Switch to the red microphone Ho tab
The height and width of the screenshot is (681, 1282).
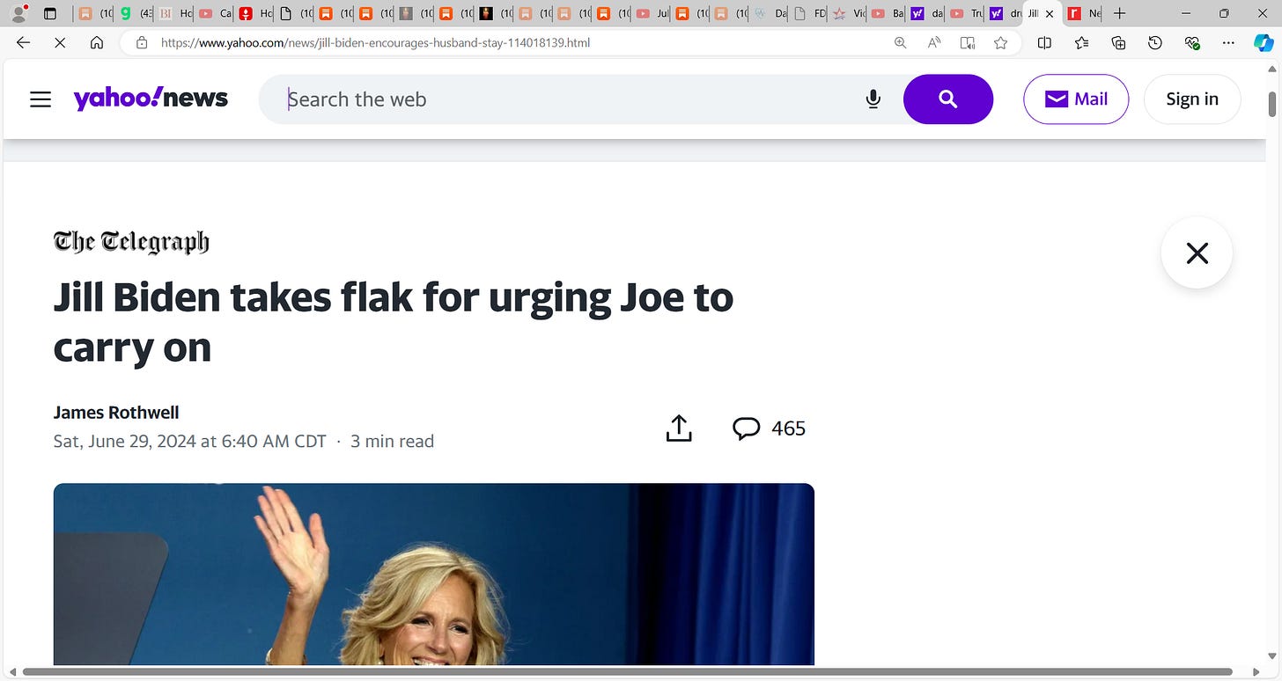(x=256, y=13)
